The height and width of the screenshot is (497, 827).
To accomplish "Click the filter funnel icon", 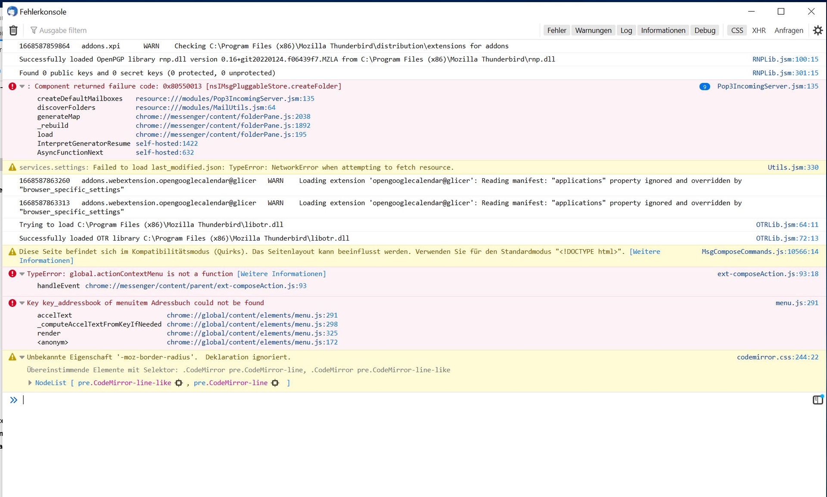I will (x=34, y=31).
